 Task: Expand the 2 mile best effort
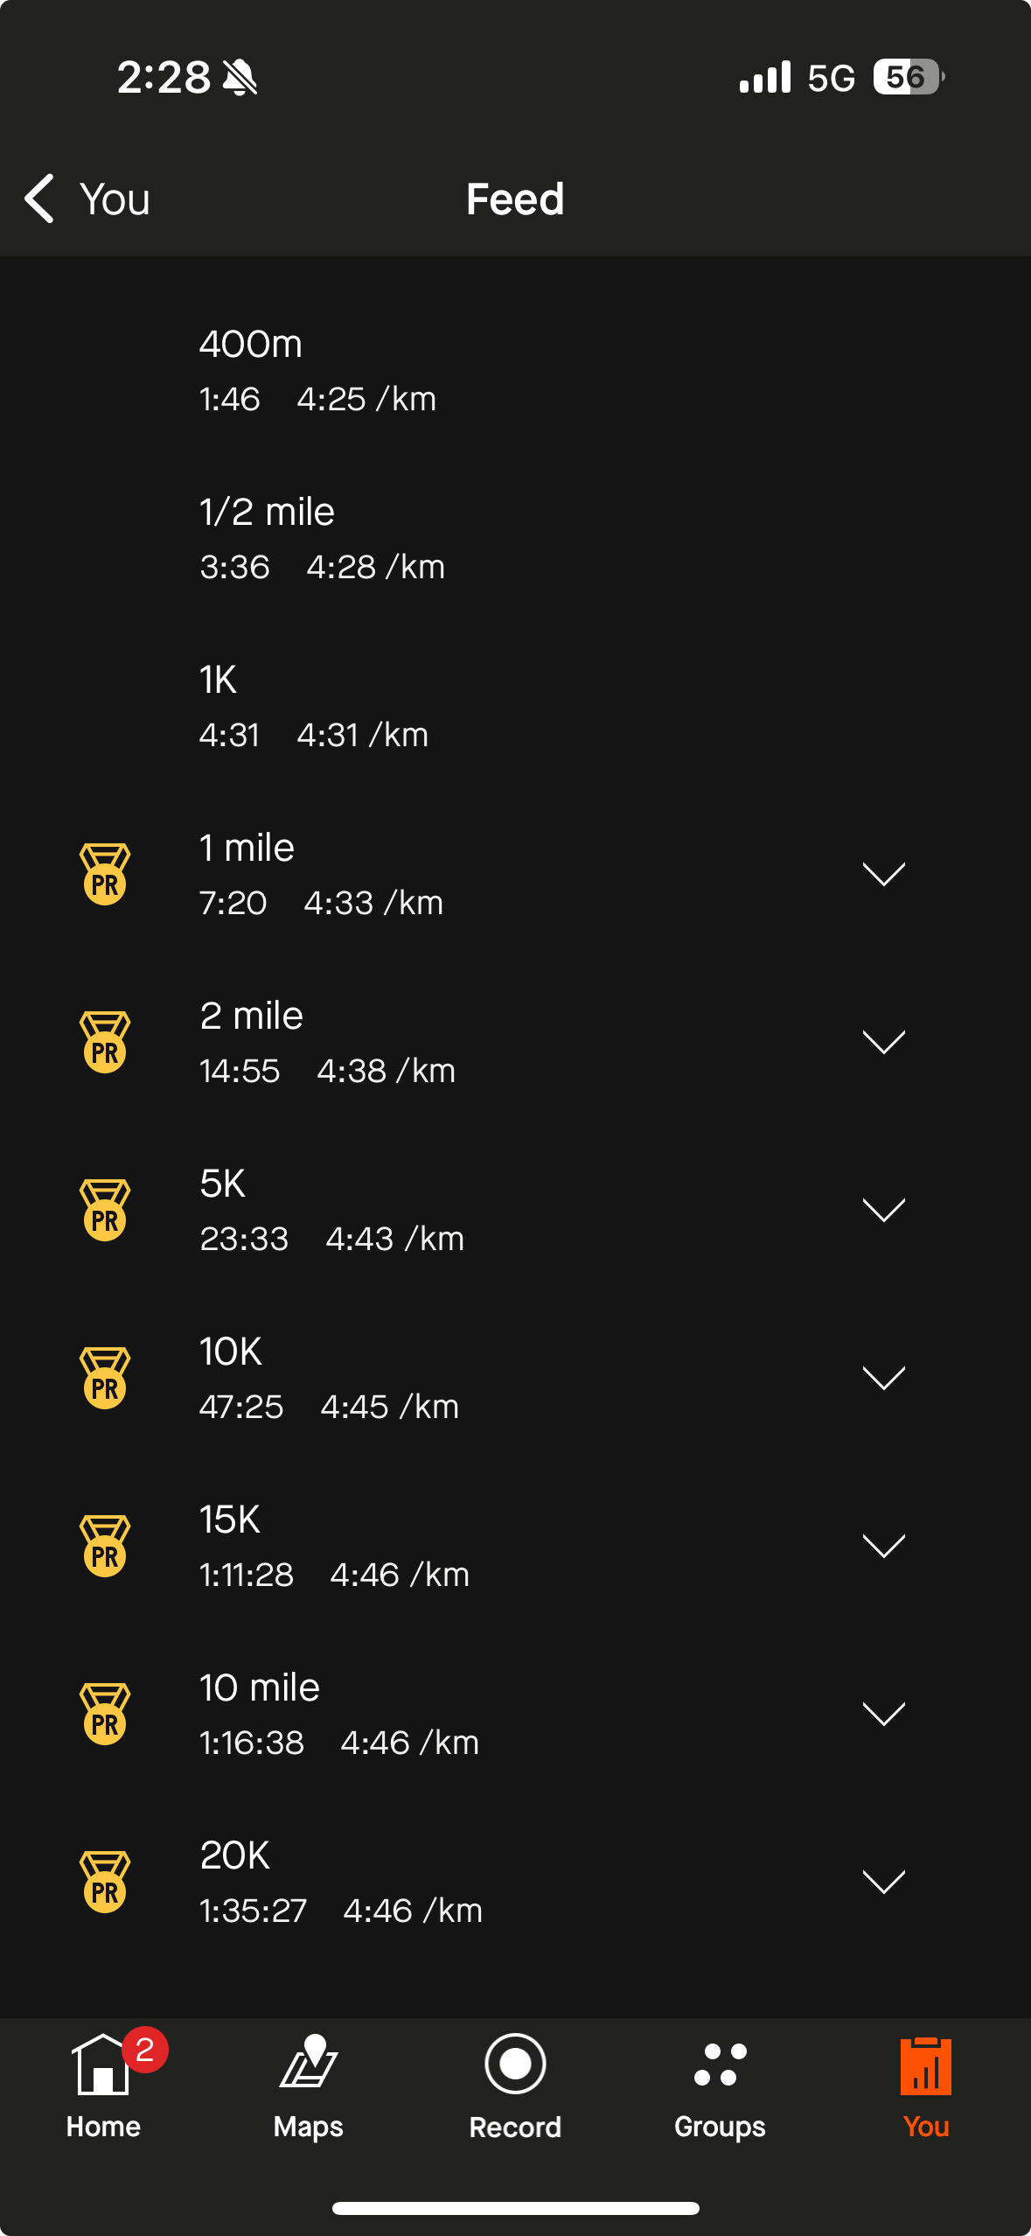(883, 1042)
